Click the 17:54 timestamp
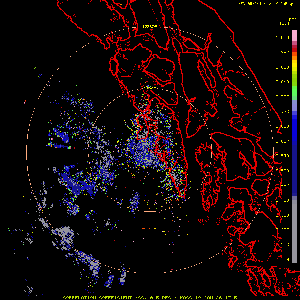This screenshot has height=300, width=300. pos(232,298)
